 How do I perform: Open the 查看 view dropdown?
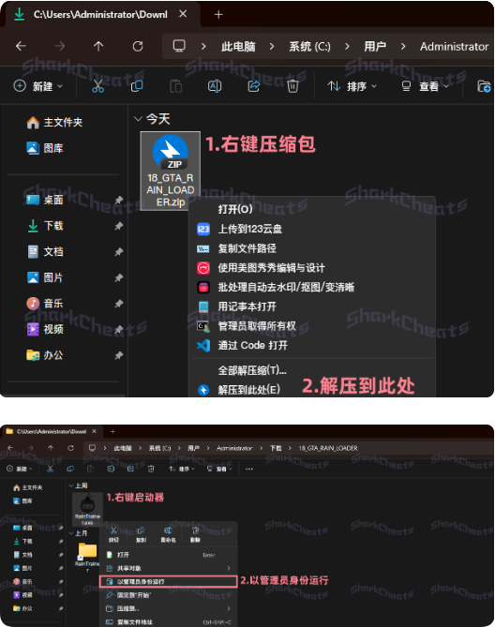tap(425, 86)
